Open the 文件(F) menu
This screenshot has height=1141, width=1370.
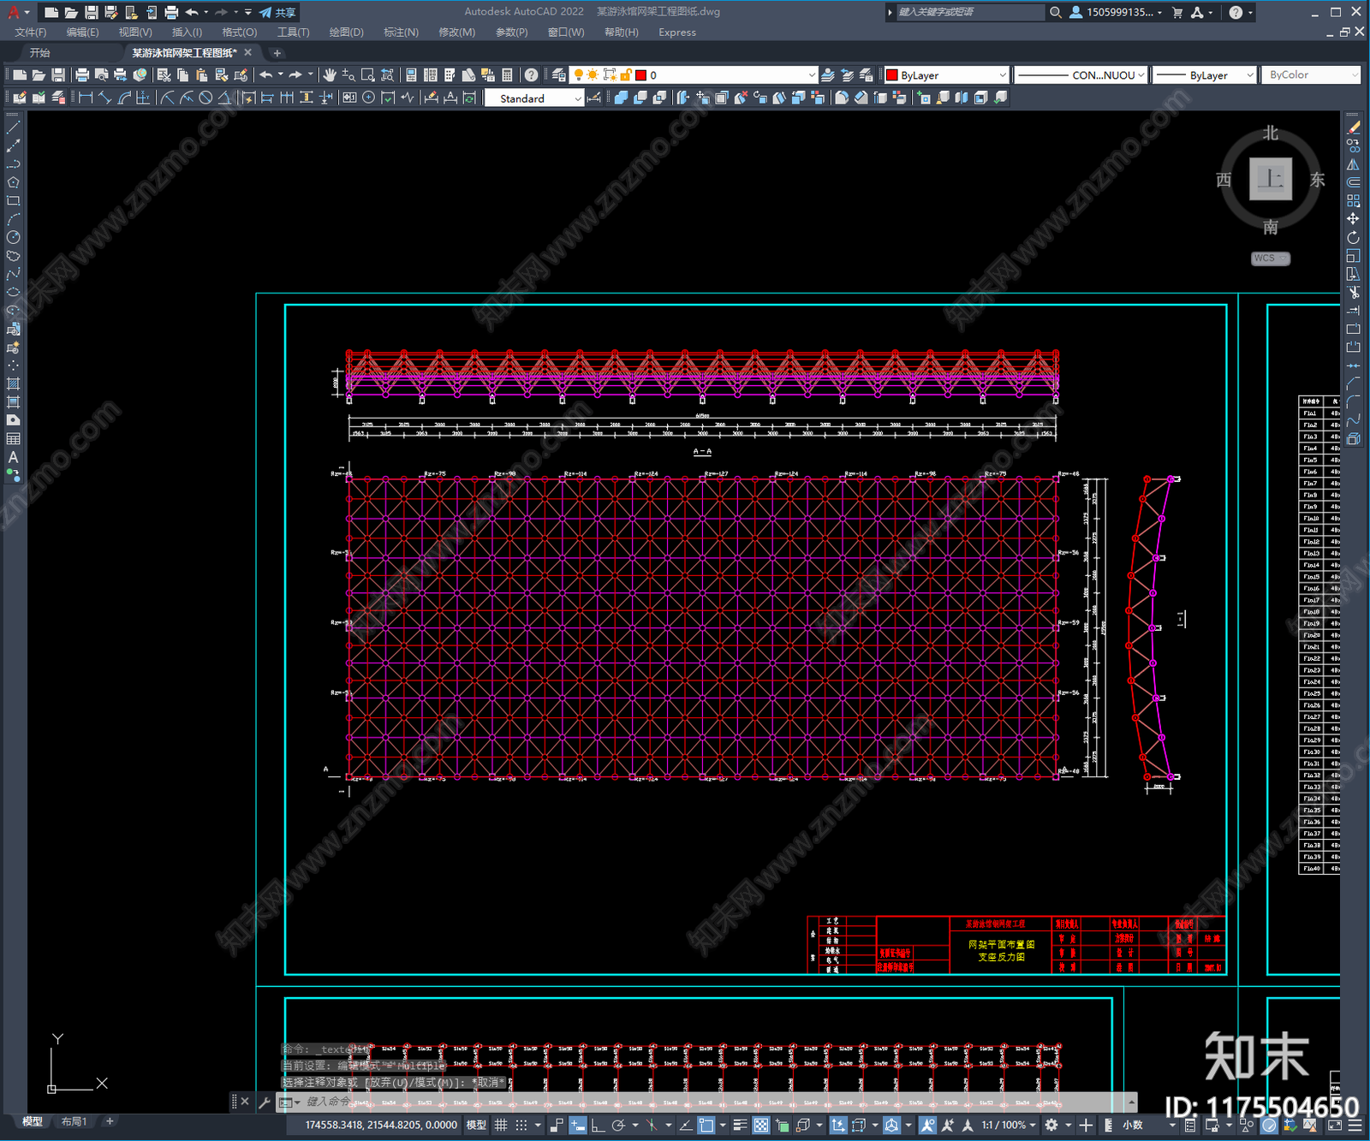30,33
